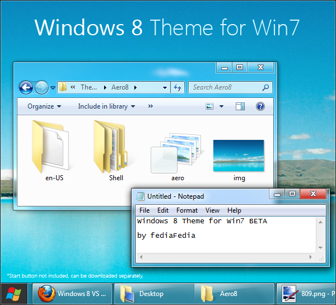This screenshot has height=305, width=336.
Task: Expand arrow after 'The...' breadcrumb
Action: coord(105,87)
